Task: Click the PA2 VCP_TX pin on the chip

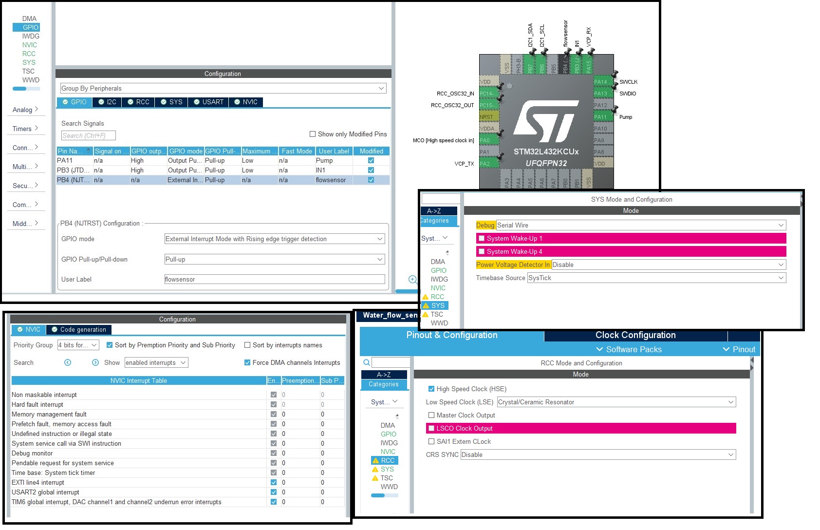Action: [489, 163]
